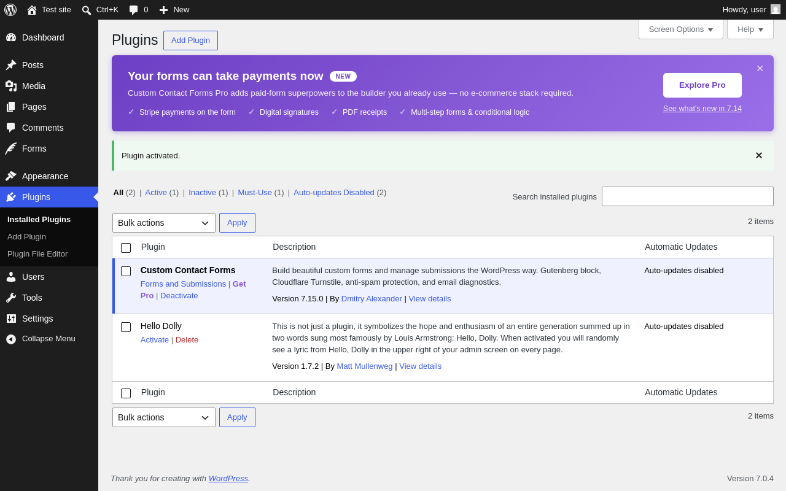
Task: Click the Media icon in sidebar
Action: coord(11,86)
